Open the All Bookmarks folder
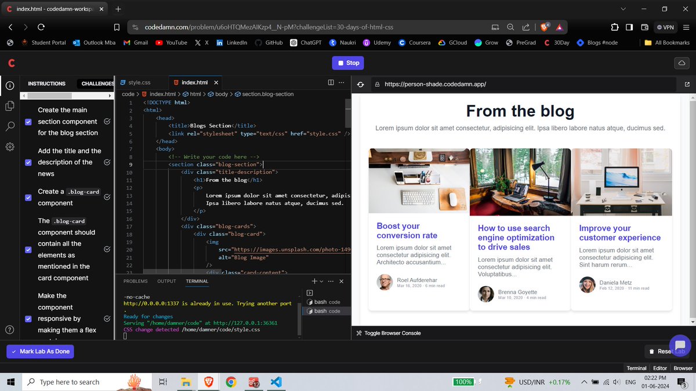This screenshot has width=696, height=391. [667, 42]
